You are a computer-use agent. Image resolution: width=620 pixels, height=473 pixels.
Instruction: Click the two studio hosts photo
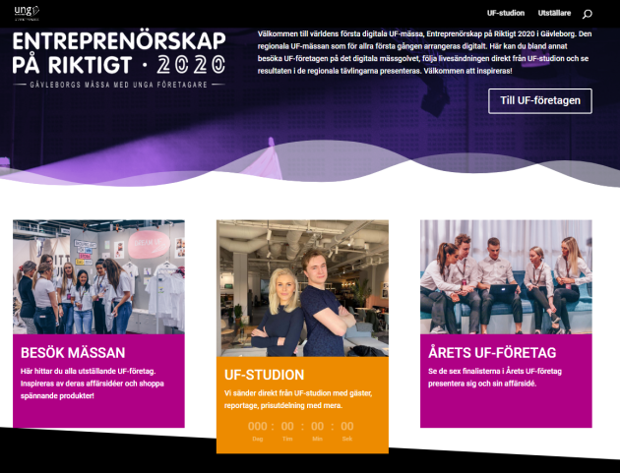302,288
